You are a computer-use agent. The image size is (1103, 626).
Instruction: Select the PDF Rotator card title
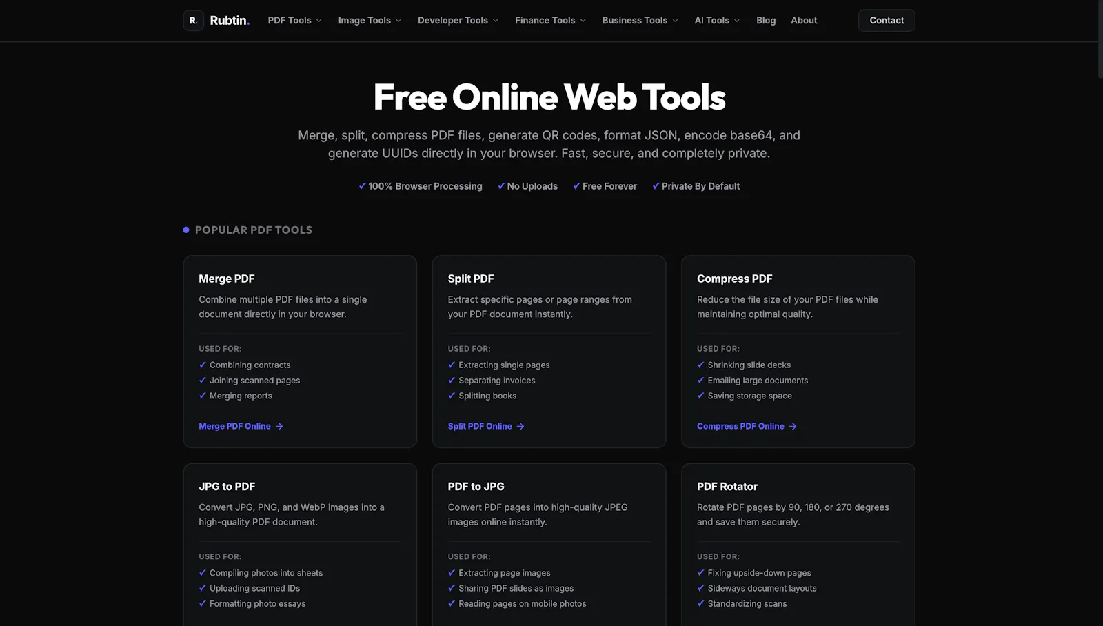[x=727, y=487]
